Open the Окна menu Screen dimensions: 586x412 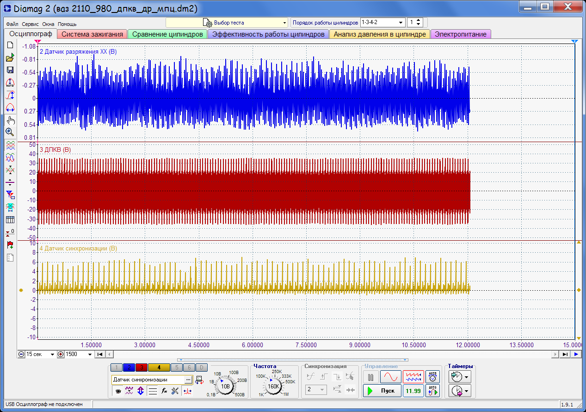[x=48, y=24]
